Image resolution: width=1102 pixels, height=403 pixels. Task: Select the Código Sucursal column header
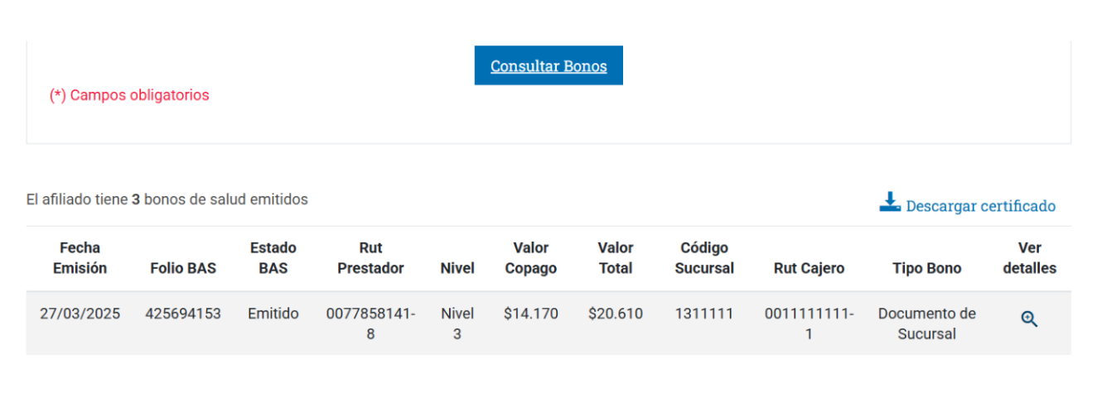[x=704, y=258]
